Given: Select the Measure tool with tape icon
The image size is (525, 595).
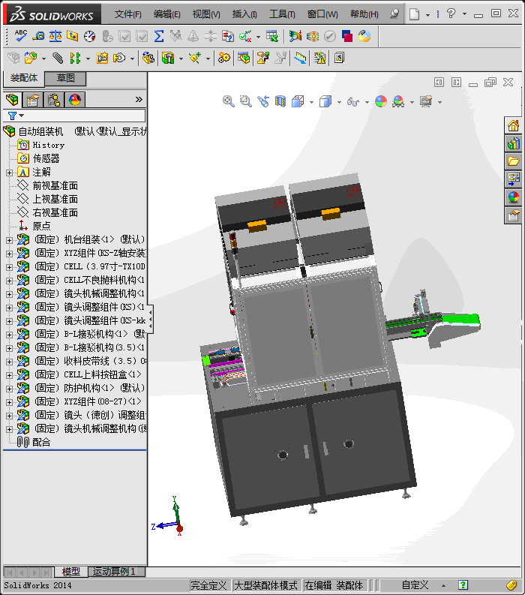Looking at the screenshot, I should [38, 36].
